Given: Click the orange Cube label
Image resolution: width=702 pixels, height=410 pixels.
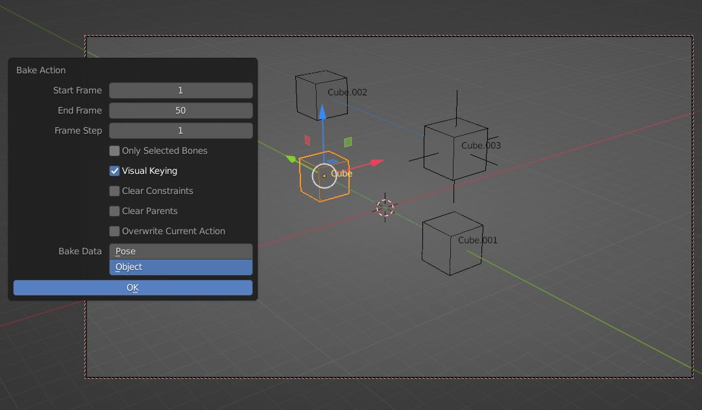Looking at the screenshot, I should click(x=342, y=174).
